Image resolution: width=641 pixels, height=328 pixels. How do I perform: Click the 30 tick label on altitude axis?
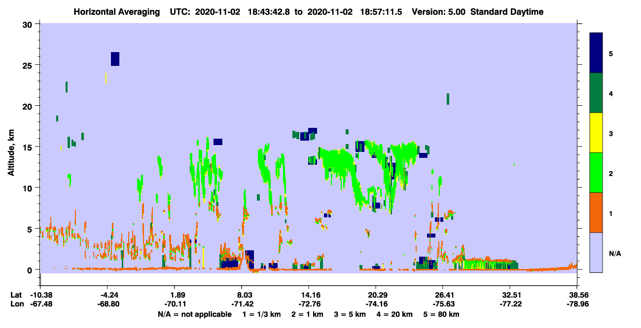pyautogui.click(x=29, y=24)
